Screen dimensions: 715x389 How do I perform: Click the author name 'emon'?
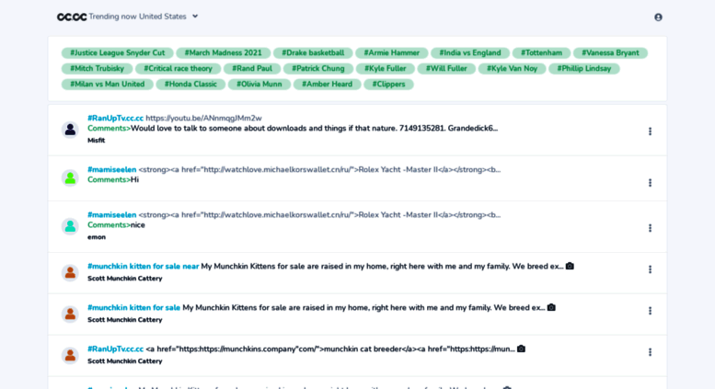[97, 237]
